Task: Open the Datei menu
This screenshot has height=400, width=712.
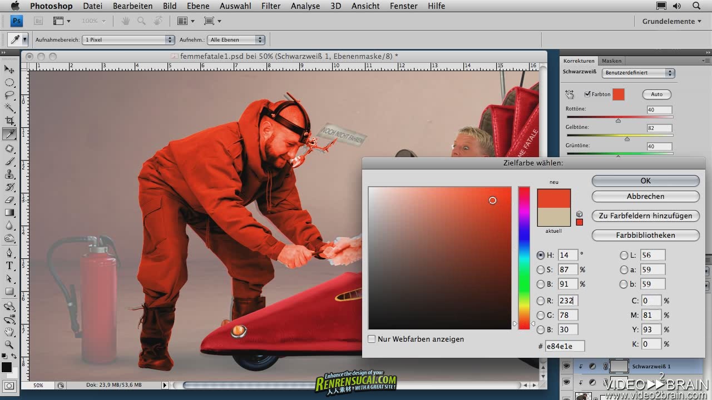Action: [92, 6]
